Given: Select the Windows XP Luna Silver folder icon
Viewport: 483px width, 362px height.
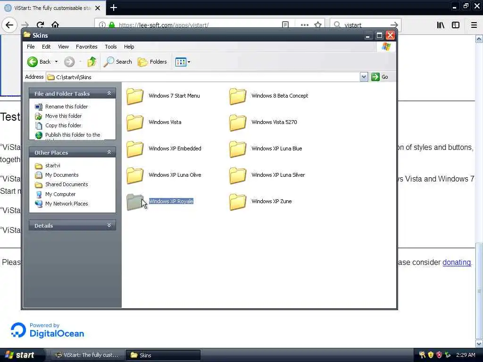Looking at the screenshot, I should 238,175.
